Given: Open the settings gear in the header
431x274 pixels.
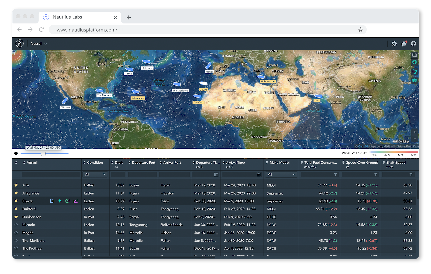Looking at the screenshot, I should [394, 44].
